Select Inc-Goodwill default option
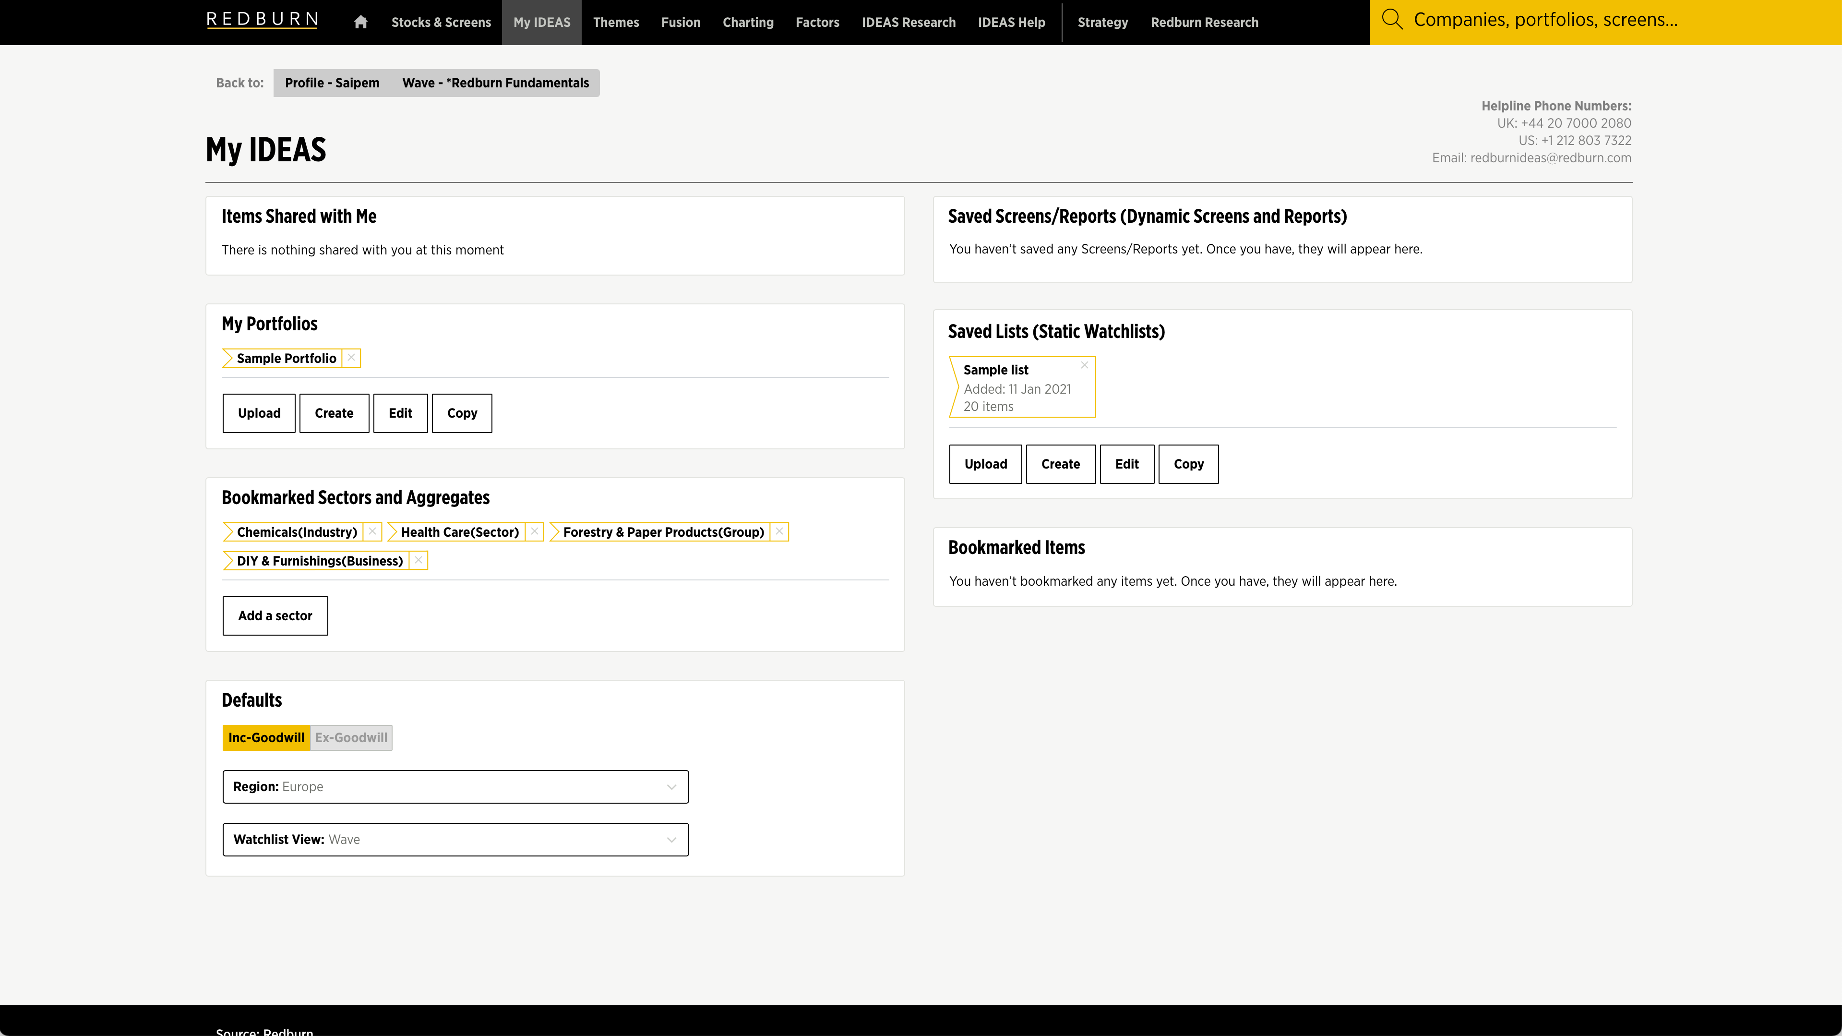Viewport: 1842px width, 1036px height. click(x=266, y=738)
